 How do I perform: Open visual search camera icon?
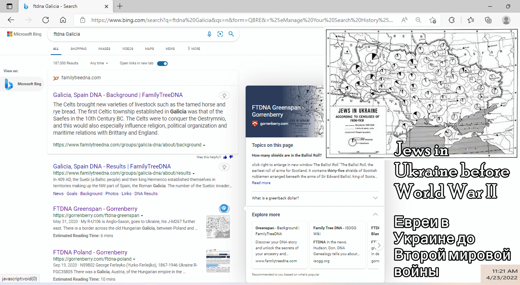tap(220, 34)
